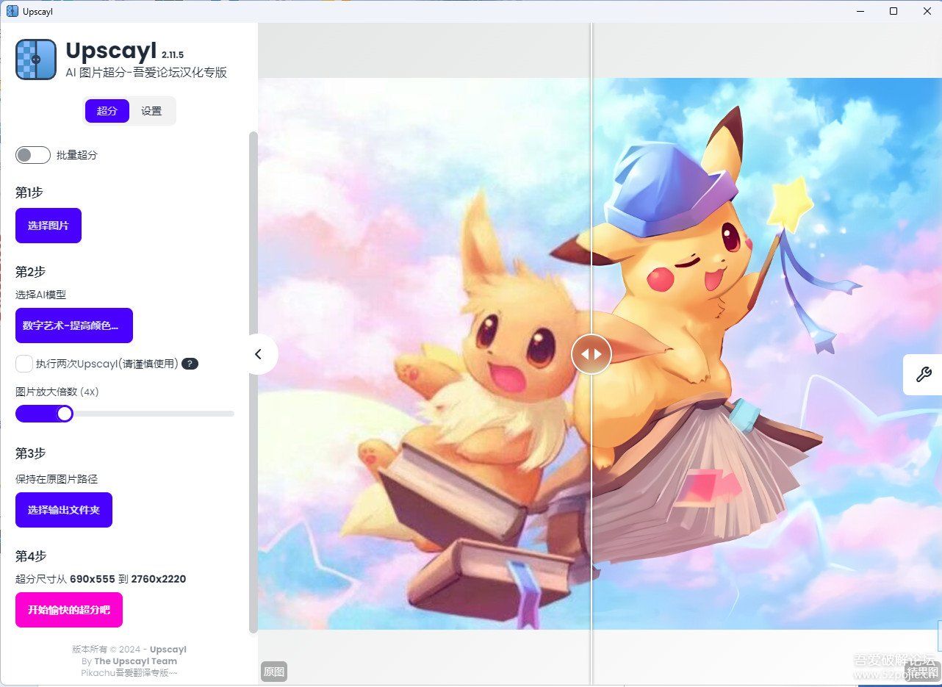Click the 选择输出文件夹 button
This screenshot has width=942, height=687.
point(64,510)
